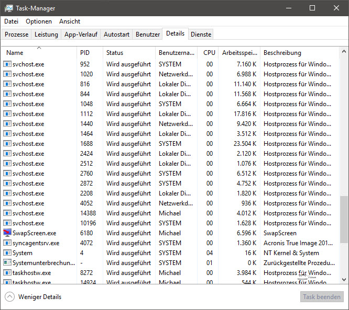This screenshot has height=310, width=349.
Task: Click the Task beenden button
Action: (x=322, y=297)
